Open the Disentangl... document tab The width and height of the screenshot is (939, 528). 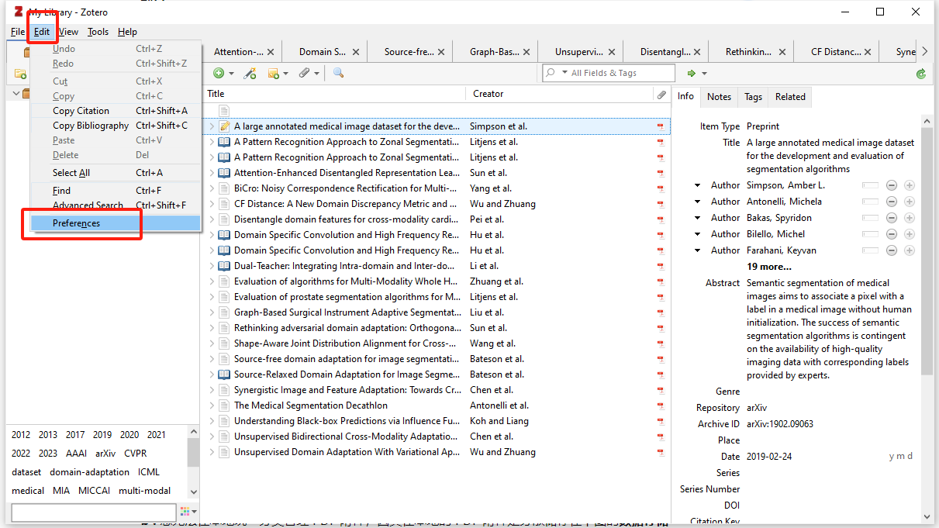665,52
